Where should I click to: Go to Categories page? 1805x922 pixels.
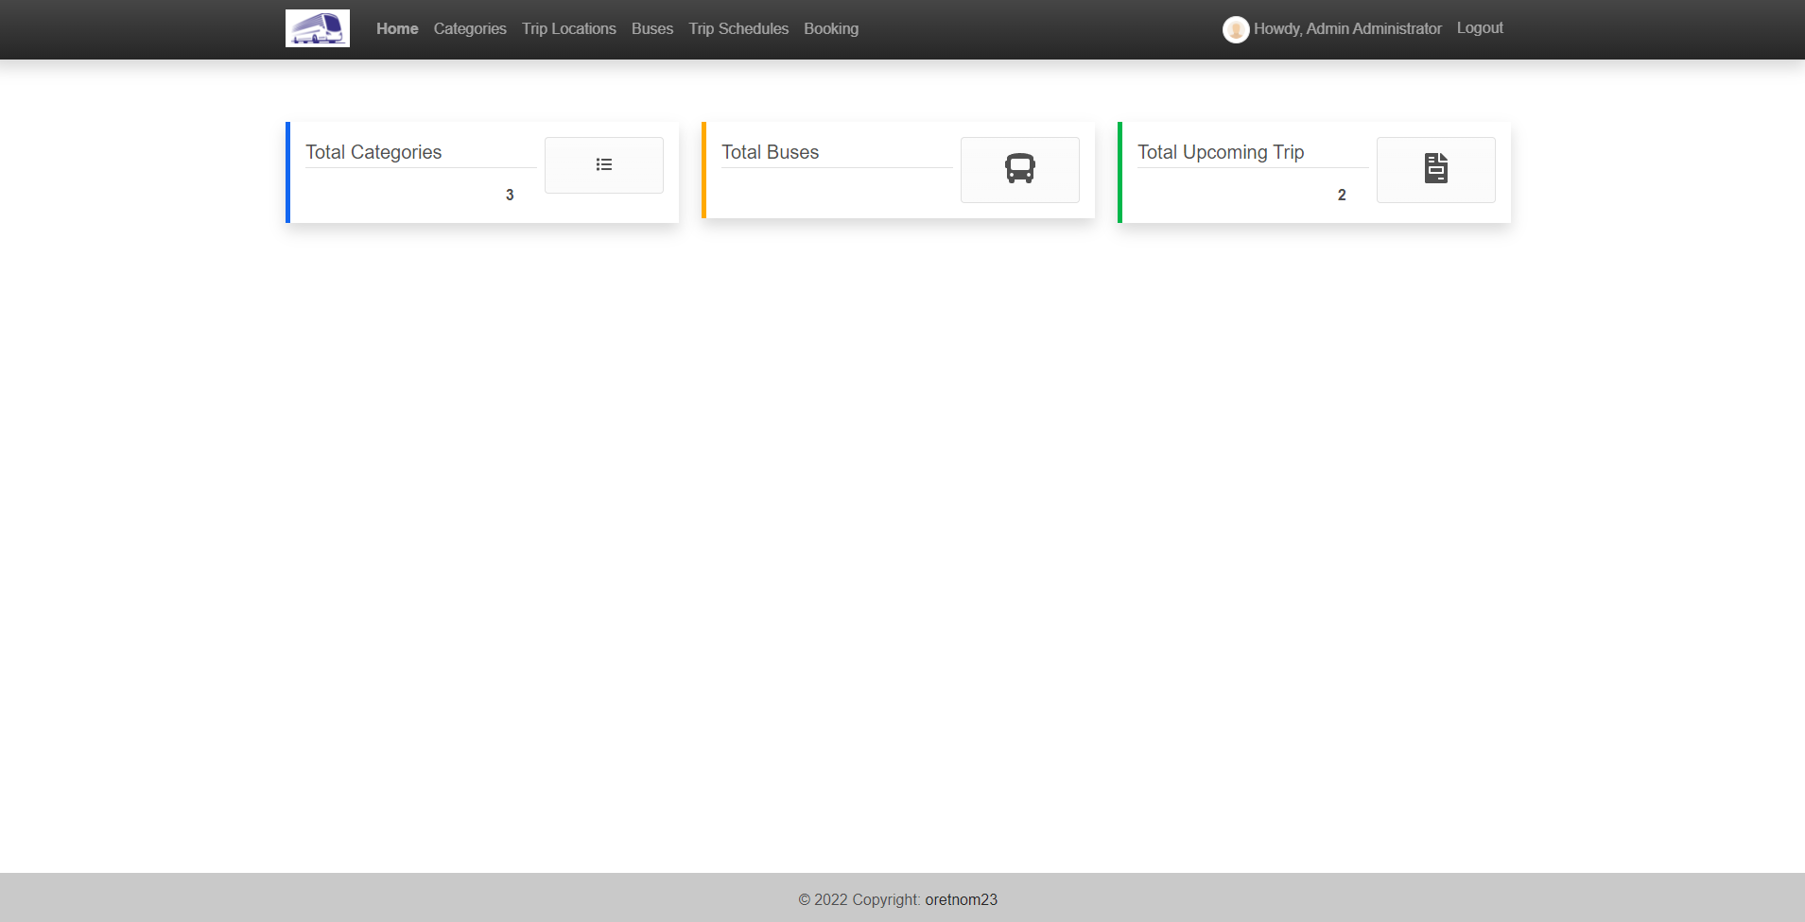(x=470, y=28)
